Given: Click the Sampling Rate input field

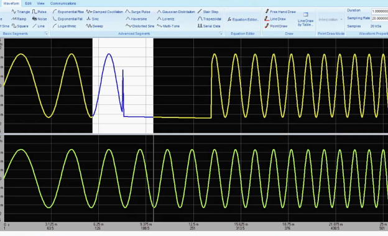Looking at the screenshot, I should pyautogui.click(x=379, y=18).
